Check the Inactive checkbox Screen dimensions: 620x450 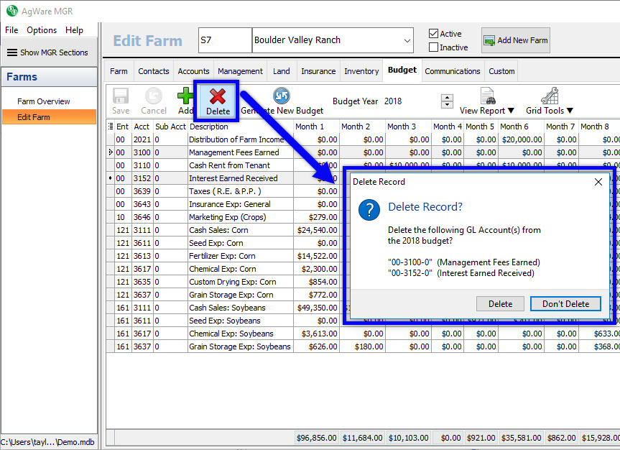433,47
